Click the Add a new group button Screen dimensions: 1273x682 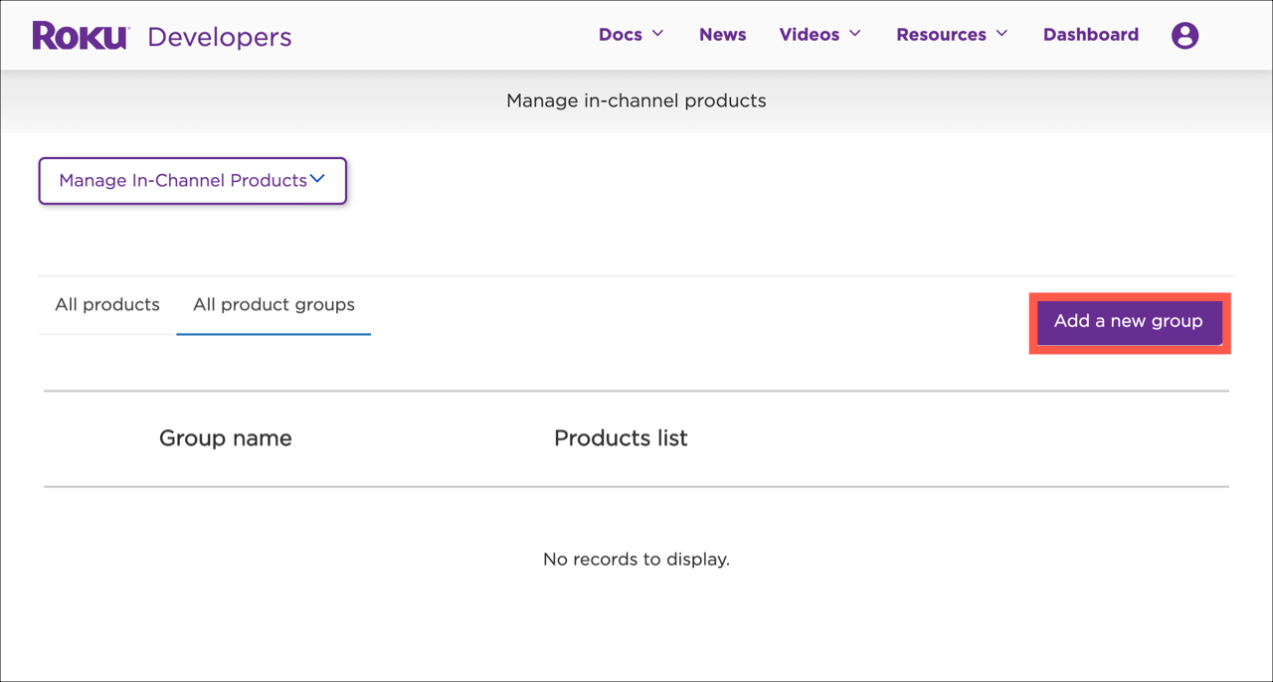point(1128,322)
